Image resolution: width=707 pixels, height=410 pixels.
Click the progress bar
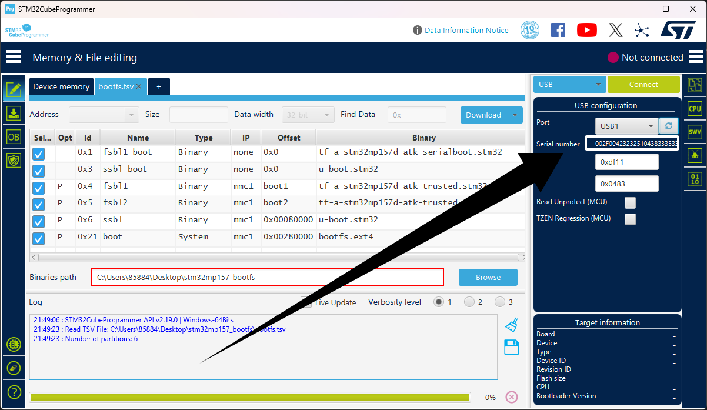tap(250, 397)
